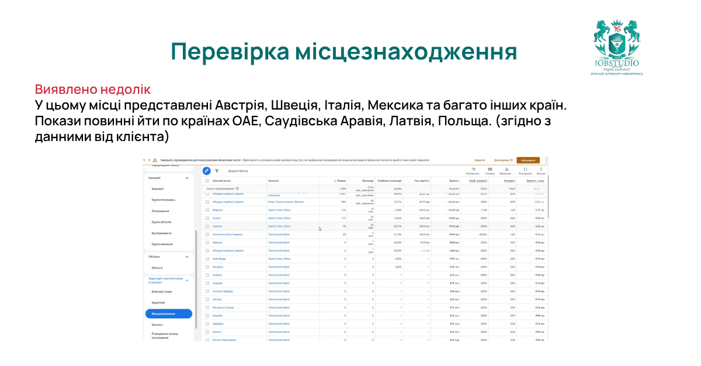Click the Розгорнути expand-table icon

[x=525, y=169]
